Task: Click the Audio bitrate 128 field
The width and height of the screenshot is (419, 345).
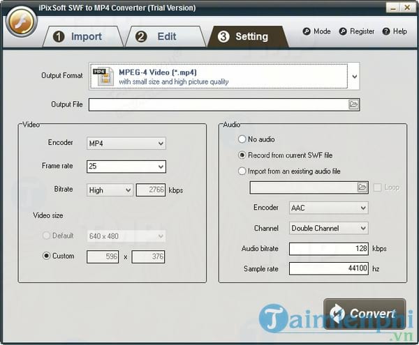Action: coord(329,249)
